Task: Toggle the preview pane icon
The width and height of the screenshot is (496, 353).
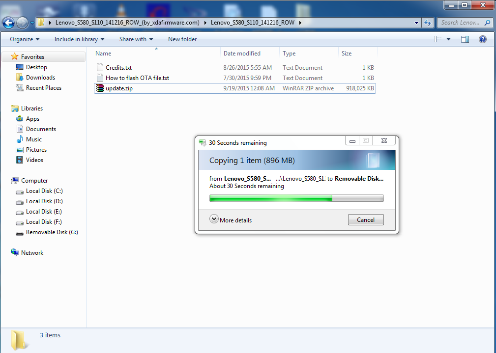Action: click(465, 39)
